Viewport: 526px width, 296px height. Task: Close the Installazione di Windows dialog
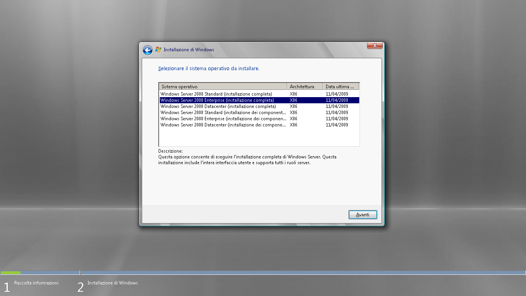click(x=375, y=45)
